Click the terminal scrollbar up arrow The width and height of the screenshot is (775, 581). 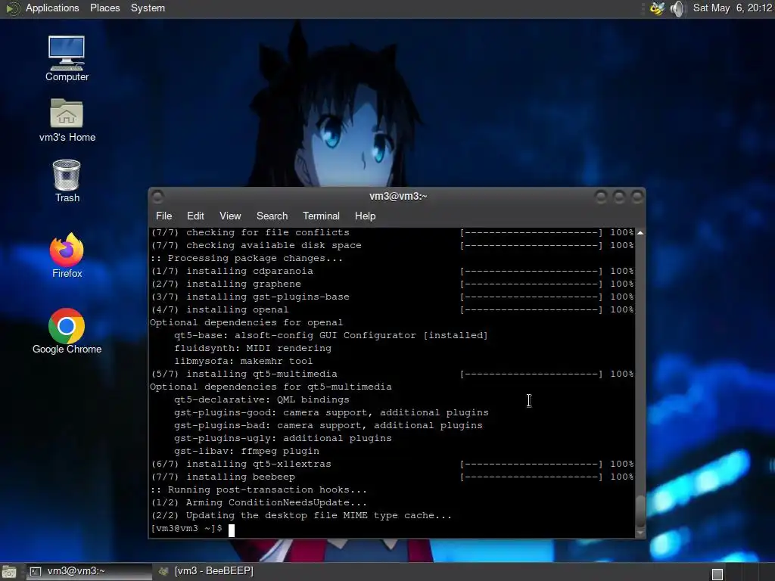(640, 232)
